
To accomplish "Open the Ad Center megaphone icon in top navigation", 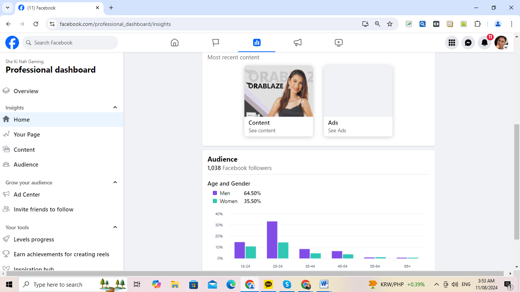I will (x=298, y=43).
